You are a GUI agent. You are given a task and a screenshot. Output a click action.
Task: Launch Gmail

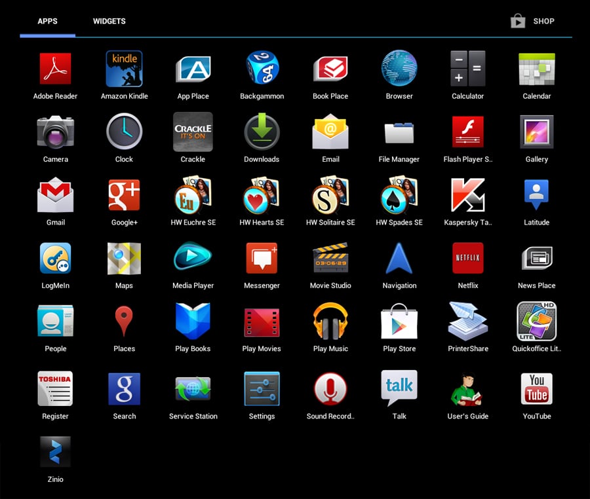pos(55,194)
